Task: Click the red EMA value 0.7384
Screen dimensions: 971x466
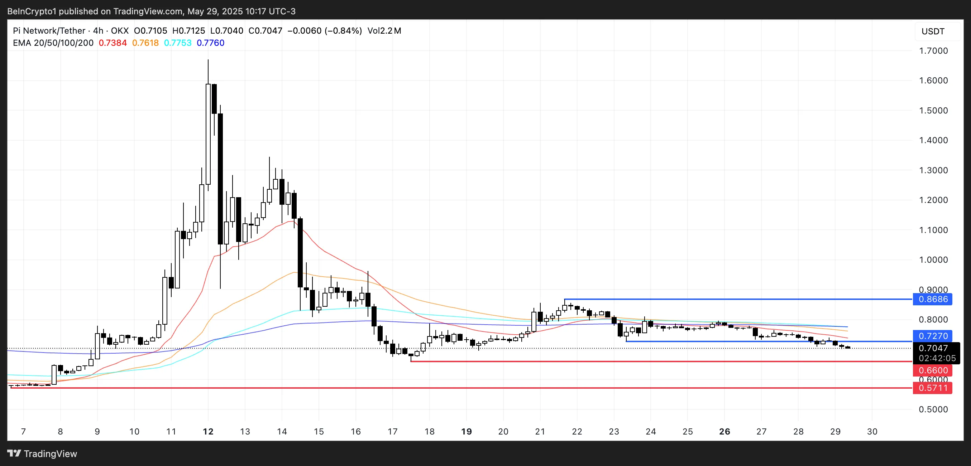Action: pyautogui.click(x=113, y=43)
